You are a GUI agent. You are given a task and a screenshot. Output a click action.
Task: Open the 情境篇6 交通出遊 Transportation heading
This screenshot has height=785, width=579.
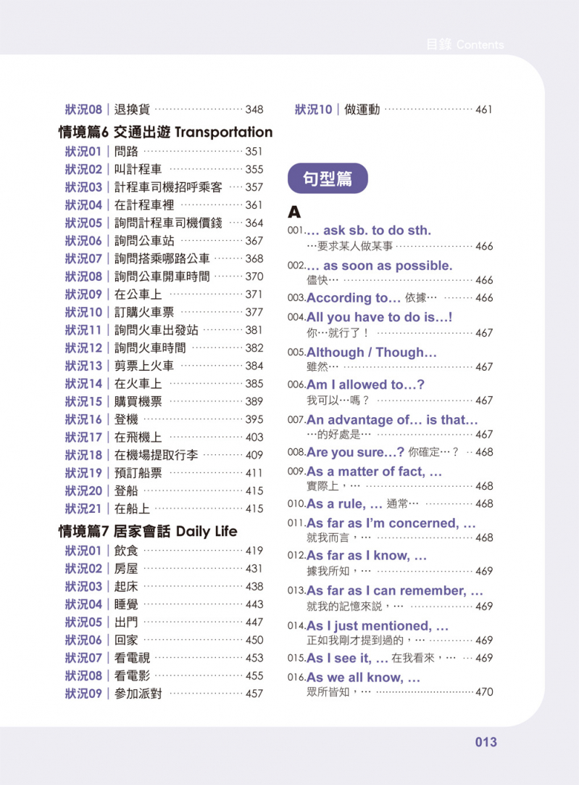165,132
